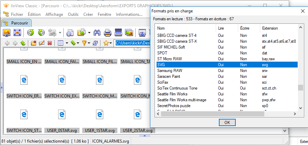This screenshot has width=308, height=145.
Task: Click the bottom preview pane expand handle
Action: [145, 136]
